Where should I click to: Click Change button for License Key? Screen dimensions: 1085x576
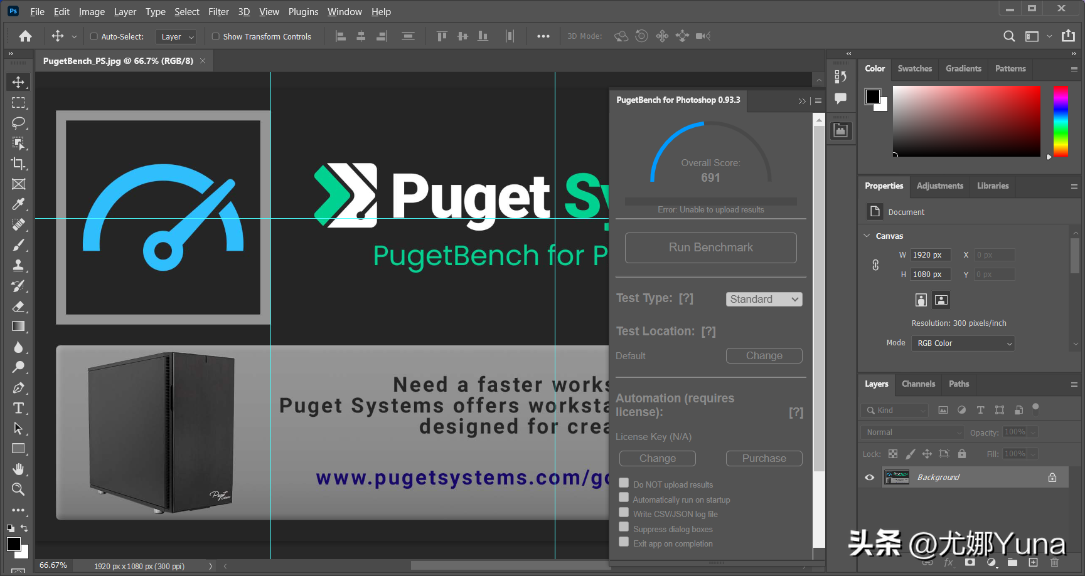point(657,458)
